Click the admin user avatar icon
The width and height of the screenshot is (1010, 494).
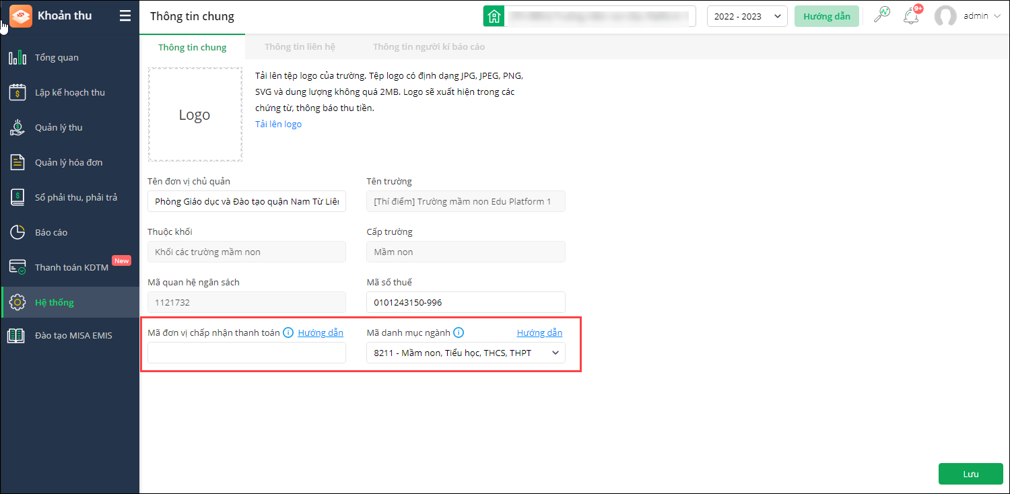(x=945, y=16)
